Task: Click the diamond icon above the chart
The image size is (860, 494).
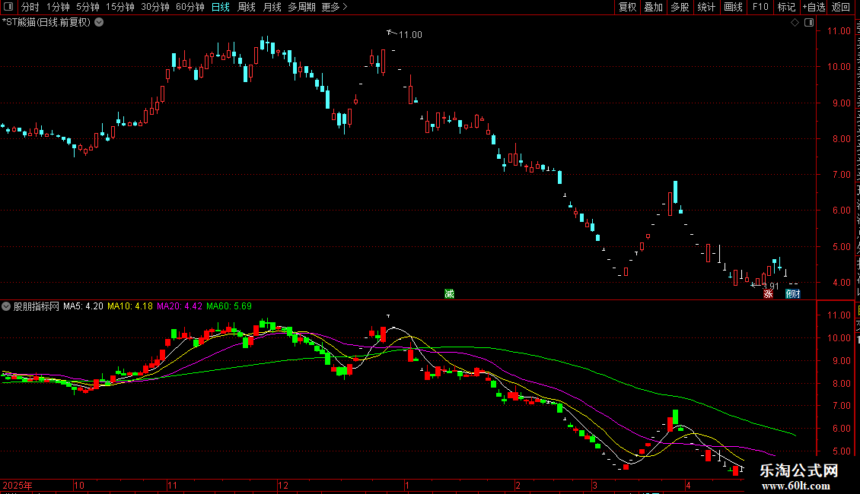Action: point(795,23)
